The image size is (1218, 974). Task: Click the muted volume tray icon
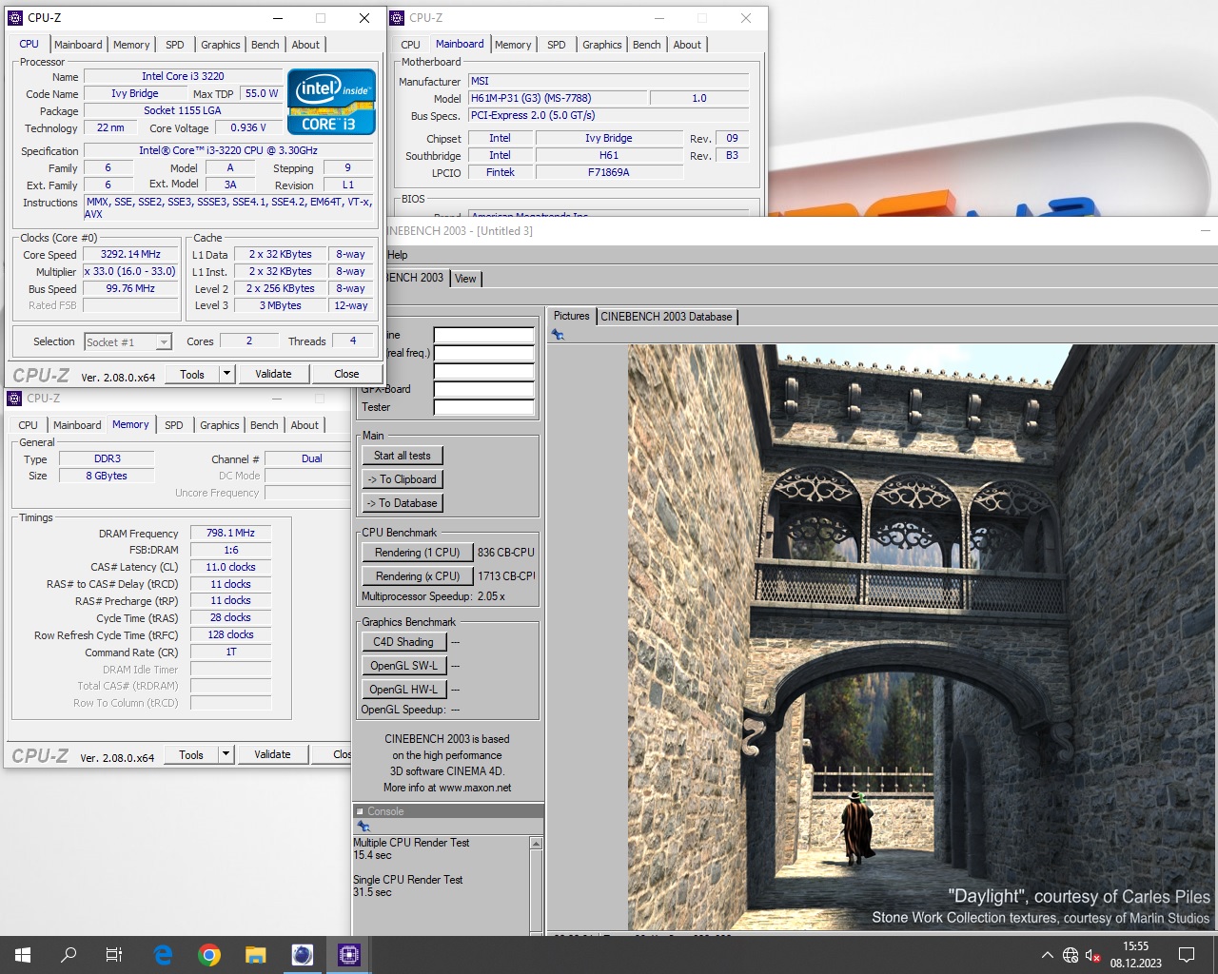point(1093,955)
